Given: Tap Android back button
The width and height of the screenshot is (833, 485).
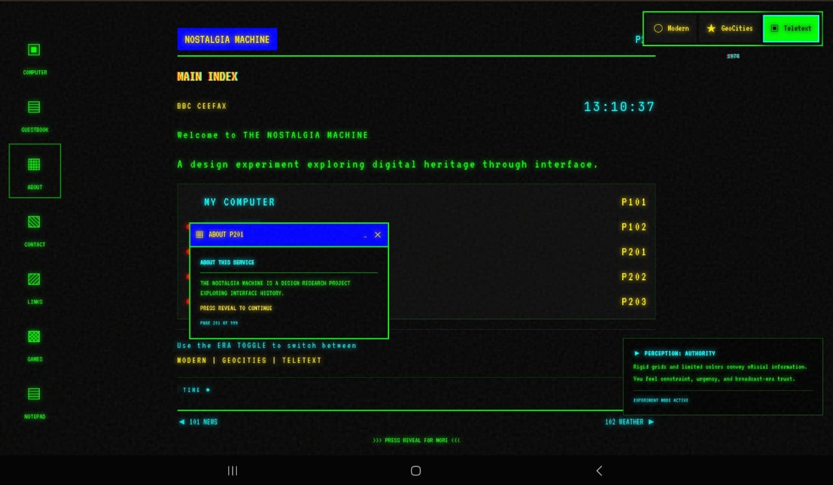Looking at the screenshot, I should point(599,471).
